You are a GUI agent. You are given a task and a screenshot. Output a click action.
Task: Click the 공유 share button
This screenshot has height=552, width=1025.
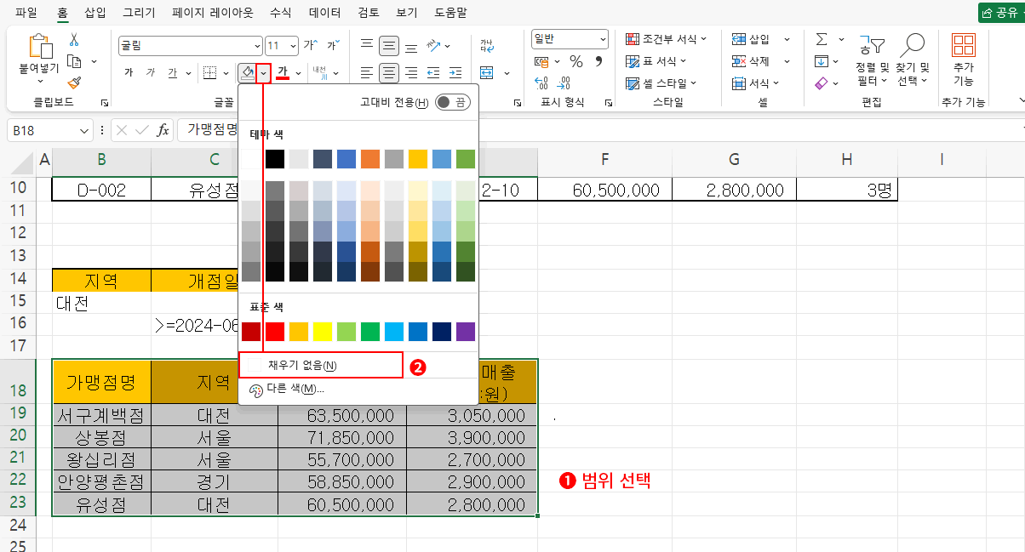1001,13
